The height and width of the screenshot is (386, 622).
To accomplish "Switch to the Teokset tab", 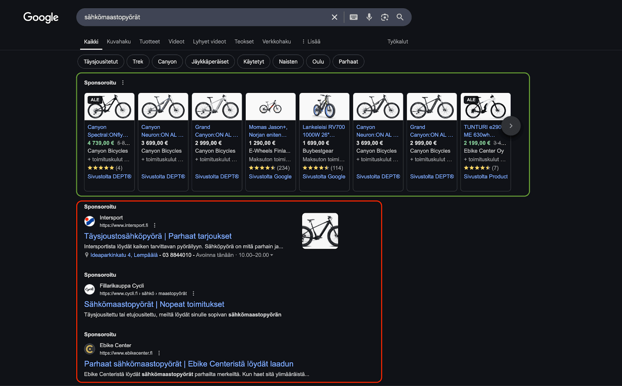I will (x=244, y=42).
